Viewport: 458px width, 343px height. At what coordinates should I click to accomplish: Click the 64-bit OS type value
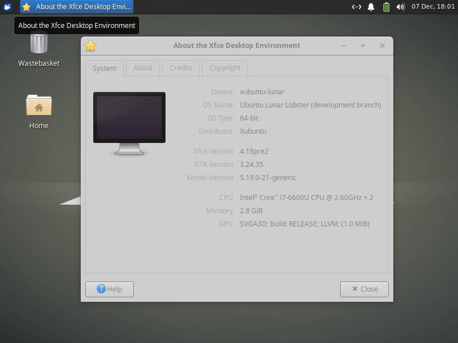click(249, 118)
